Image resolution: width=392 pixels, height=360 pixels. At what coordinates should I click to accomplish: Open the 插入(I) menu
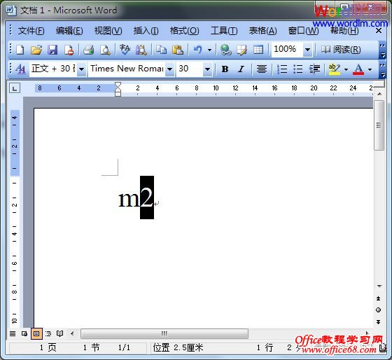click(x=146, y=31)
